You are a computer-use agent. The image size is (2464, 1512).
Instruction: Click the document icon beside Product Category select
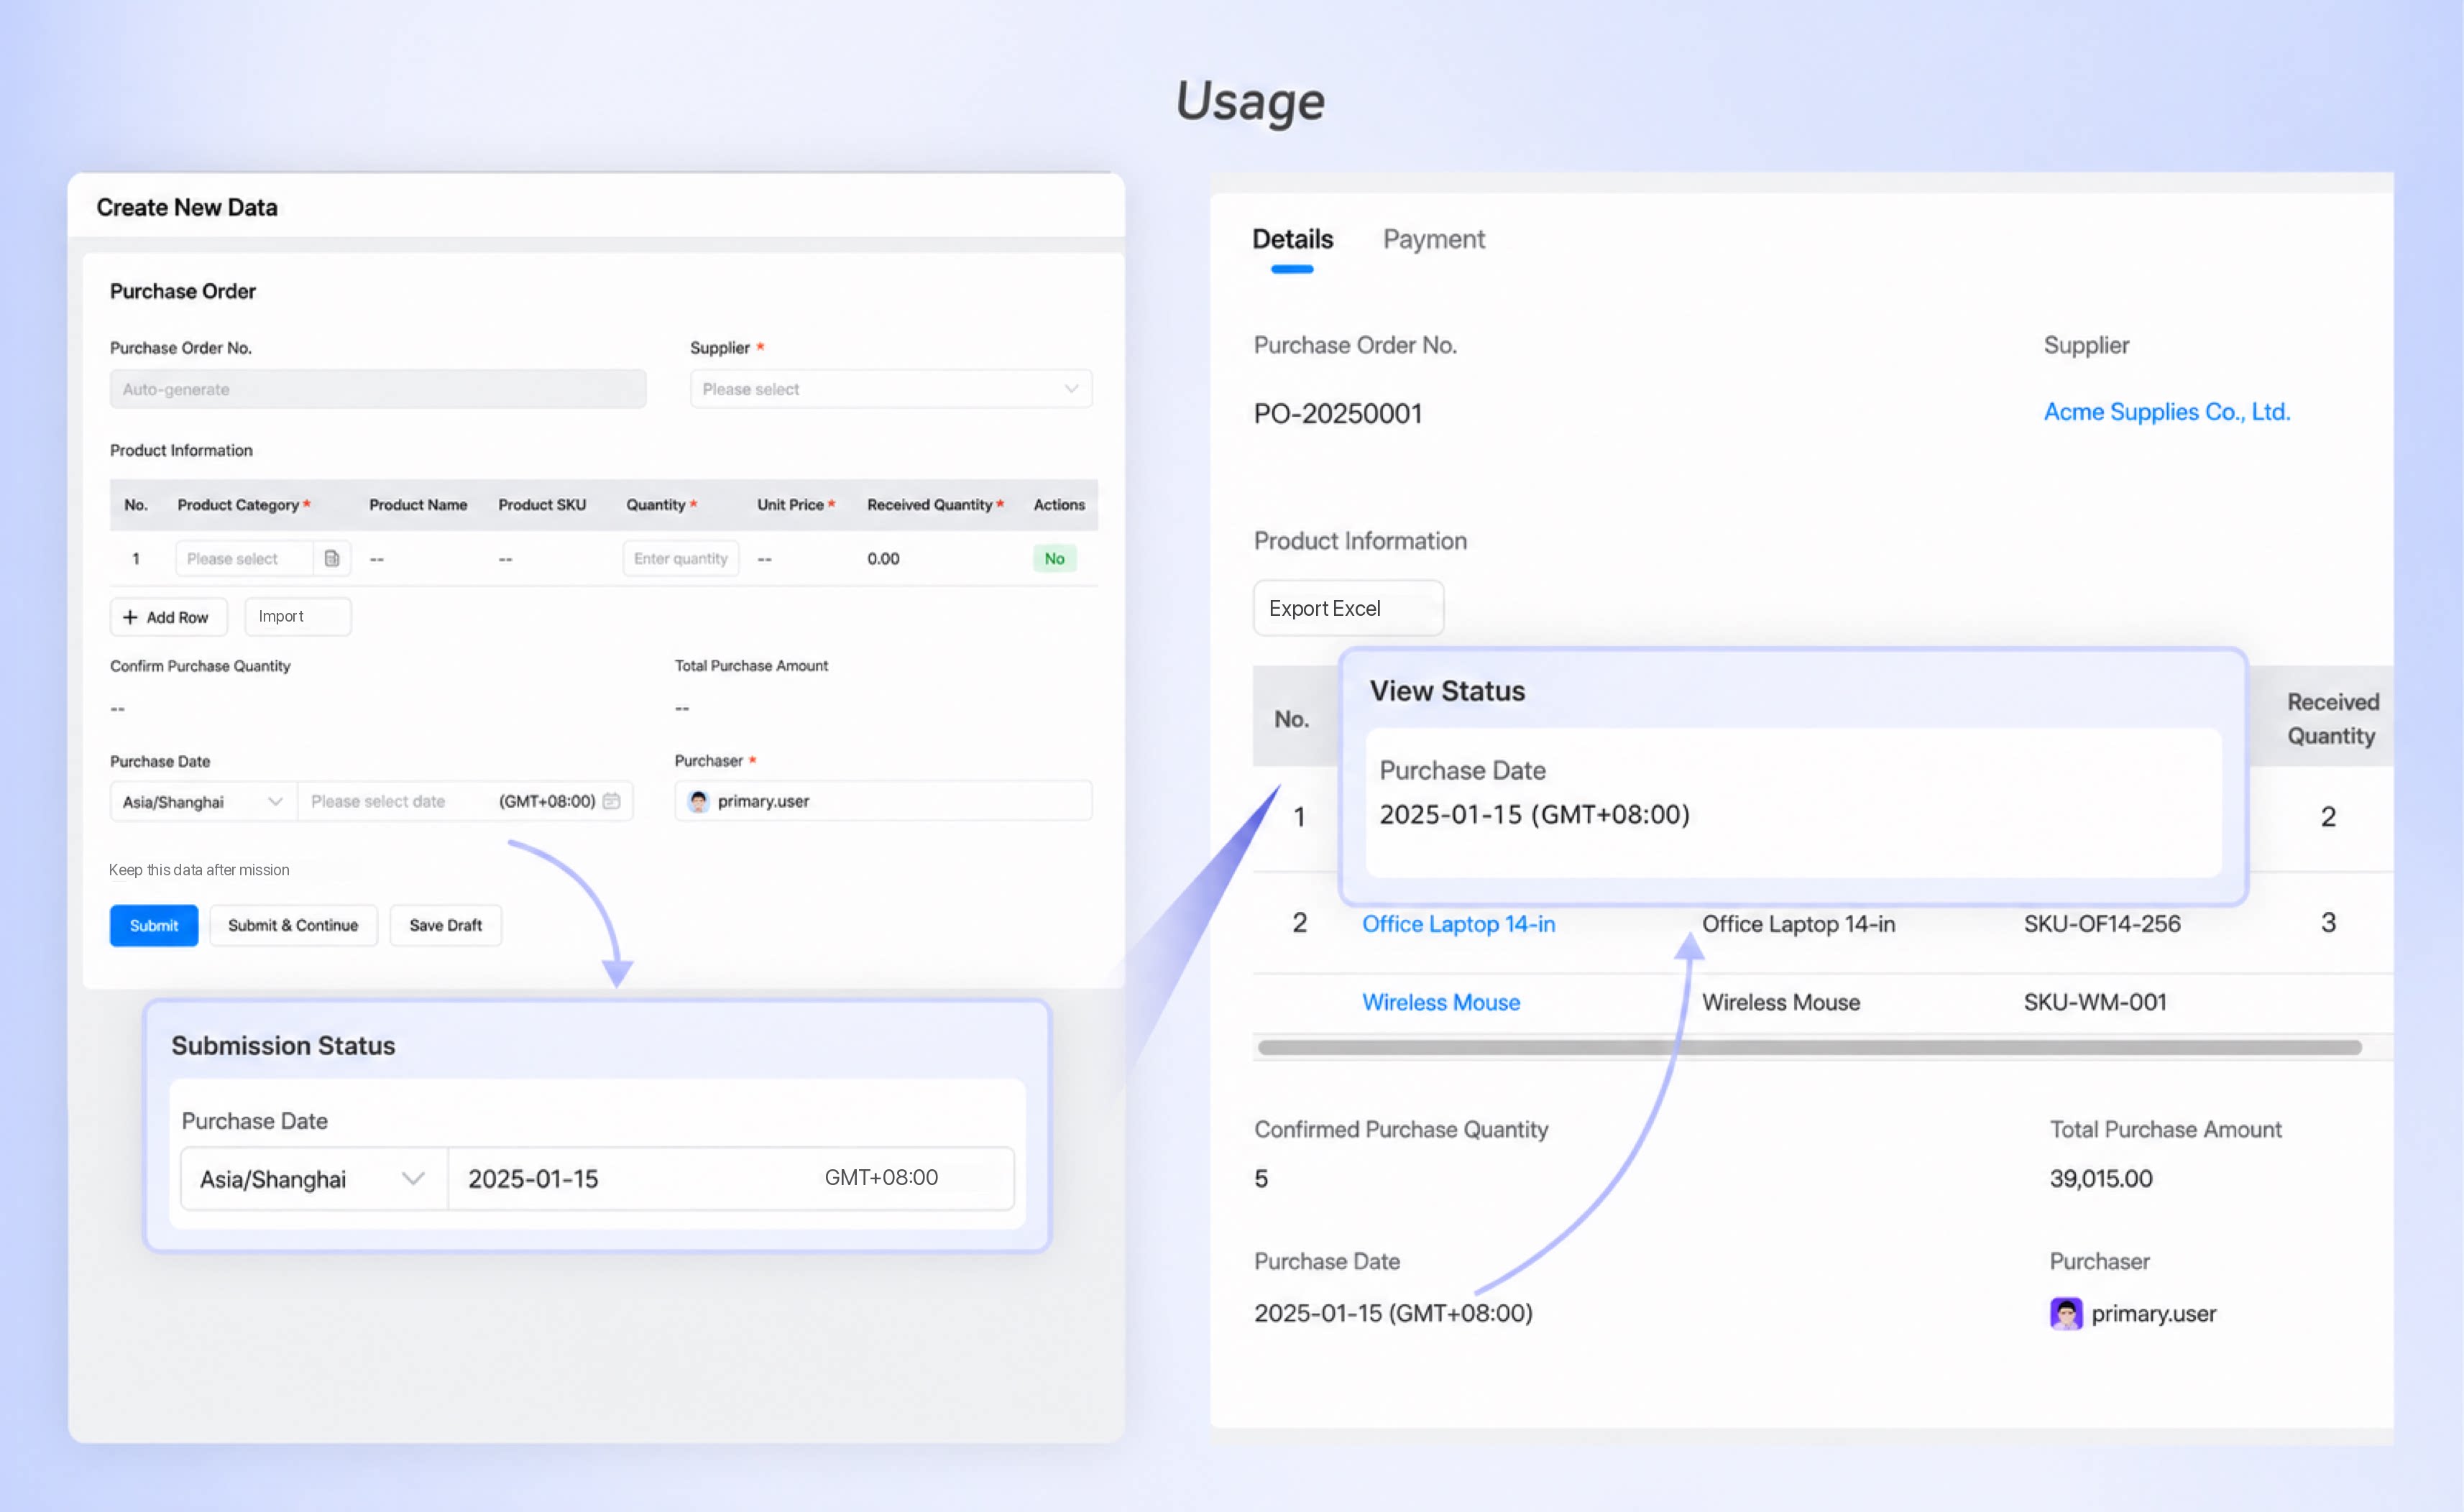pyautogui.click(x=332, y=558)
